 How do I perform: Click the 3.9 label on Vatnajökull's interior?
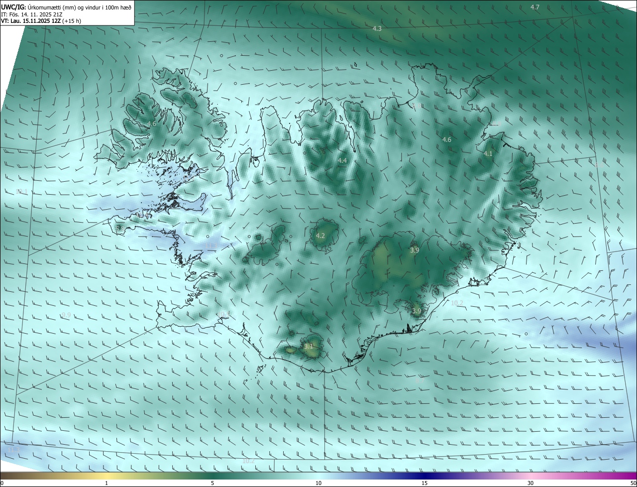click(415, 250)
